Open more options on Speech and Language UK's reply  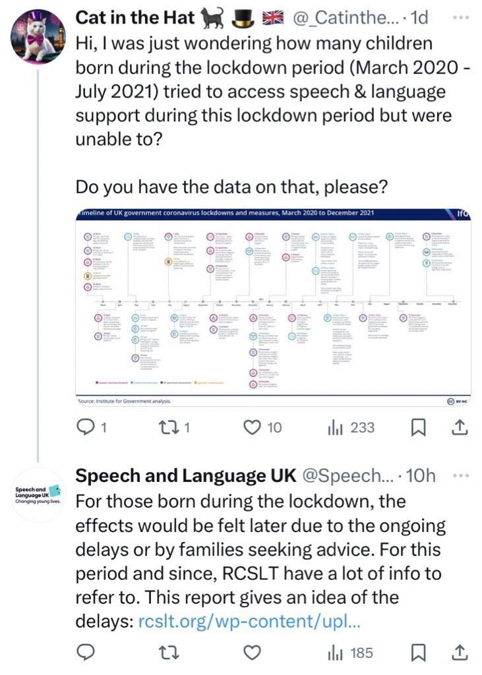[462, 475]
